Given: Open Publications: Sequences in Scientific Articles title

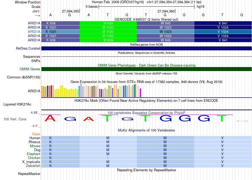Looking at the screenshot, I should click(146, 53).
